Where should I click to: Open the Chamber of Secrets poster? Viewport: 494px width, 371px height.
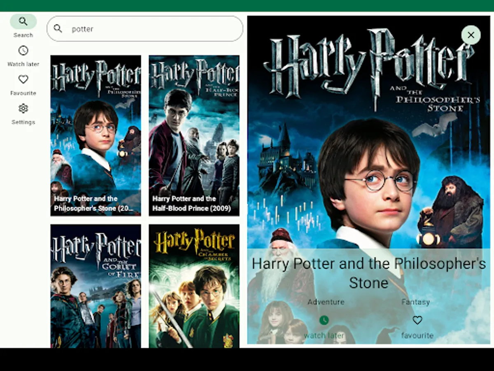click(x=194, y=286)
